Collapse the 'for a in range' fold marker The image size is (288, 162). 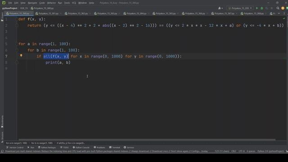tap(17, 44)
